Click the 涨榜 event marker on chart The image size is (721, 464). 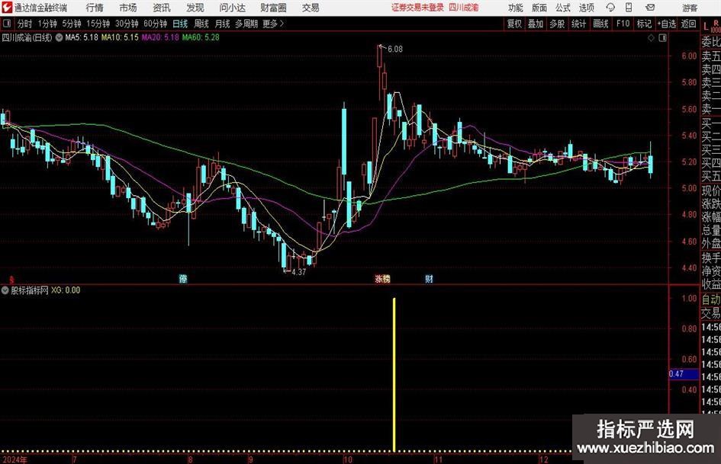click(x=382, y=279)
